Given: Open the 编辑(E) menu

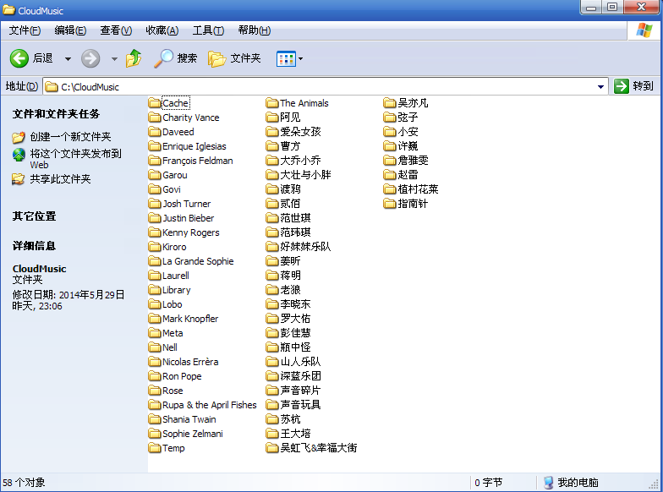Looking at the screenshot, I should click(70, 30).
